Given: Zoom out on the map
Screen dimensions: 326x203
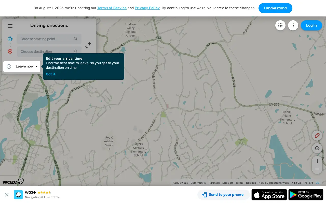Looking at the screenshot, I should pyautogui.click(x=317, y=169).
